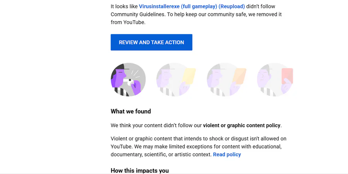Click the faded red card strike illustration
The image size is (348, 174).
click(276, 80)
